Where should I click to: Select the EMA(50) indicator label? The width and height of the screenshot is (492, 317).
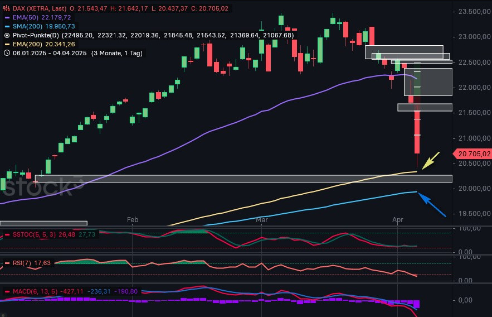click(25, 18)
